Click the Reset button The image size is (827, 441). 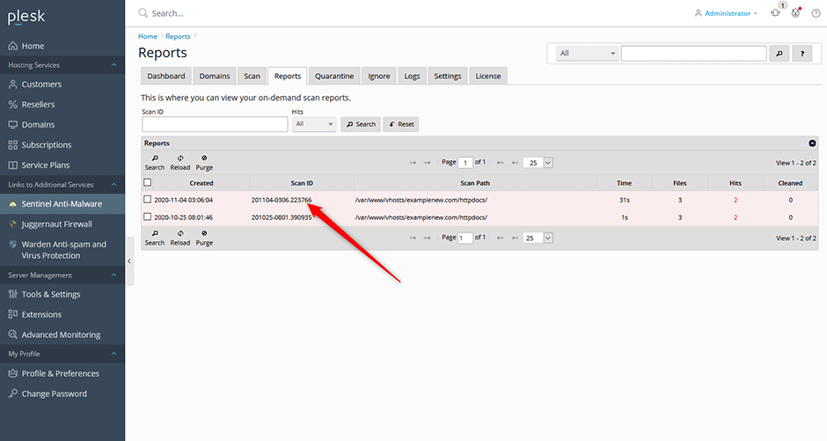tap(401, 124)
